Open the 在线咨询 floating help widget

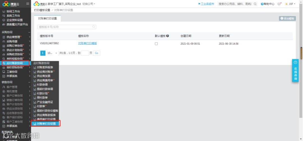[295, 70]
